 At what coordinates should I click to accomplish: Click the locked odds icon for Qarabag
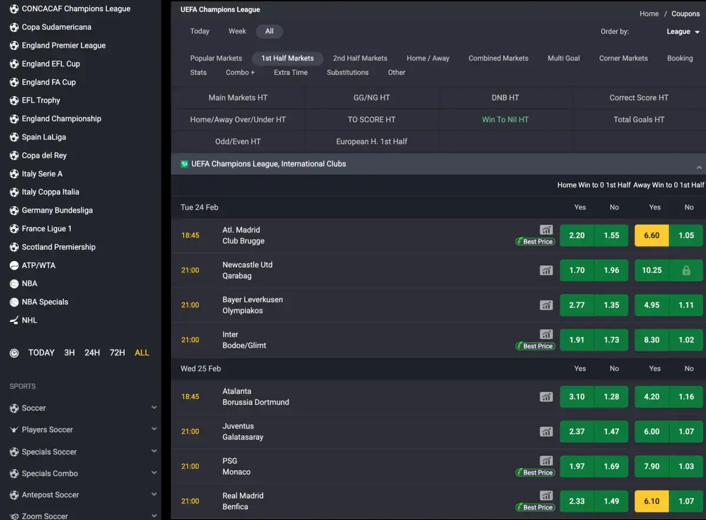tap(686, 271)
